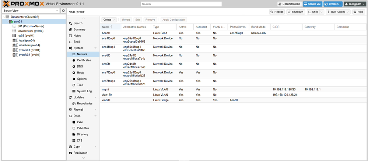
Task: Reboot the pve04 node
Action: tap(277, 12)
